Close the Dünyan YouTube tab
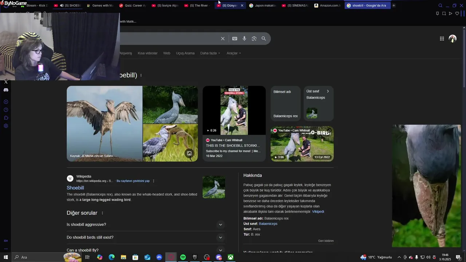466x262 pixels. 242,5
